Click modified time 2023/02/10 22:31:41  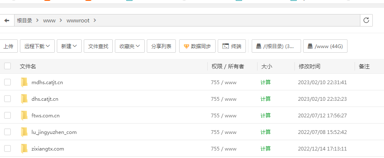322,83
